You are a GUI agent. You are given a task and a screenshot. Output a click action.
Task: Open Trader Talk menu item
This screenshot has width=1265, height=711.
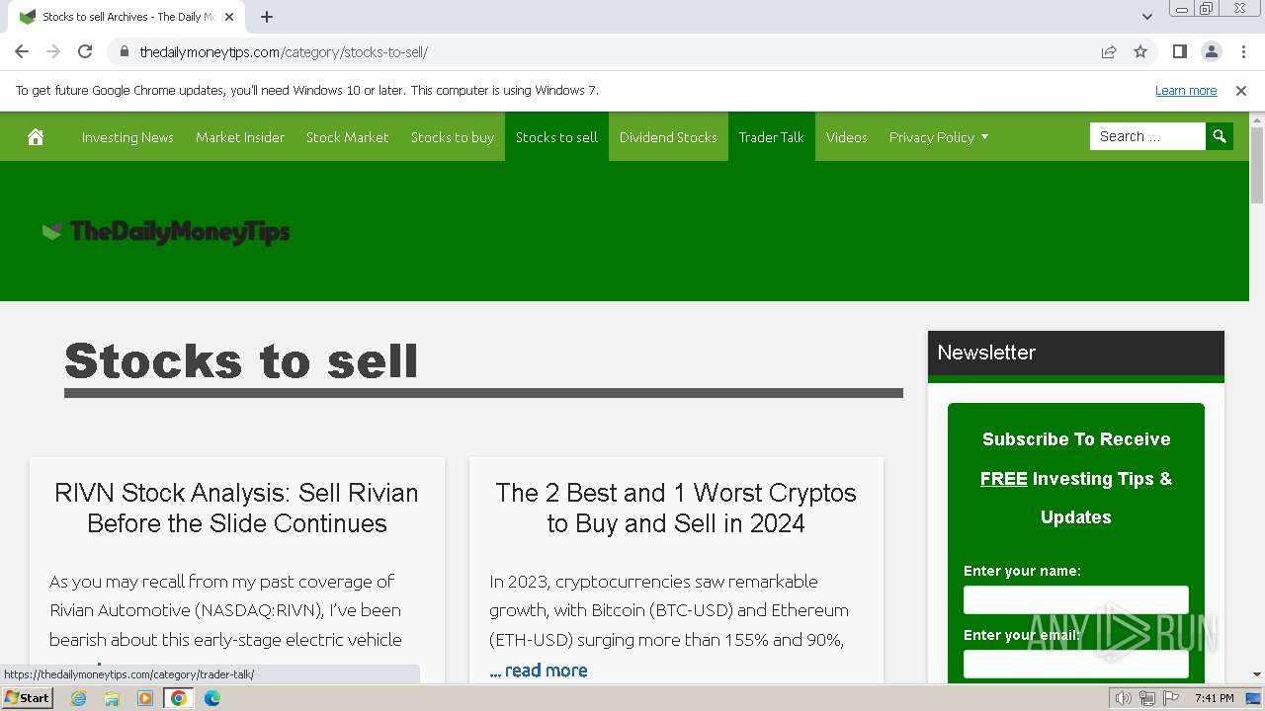click(771, 137)
